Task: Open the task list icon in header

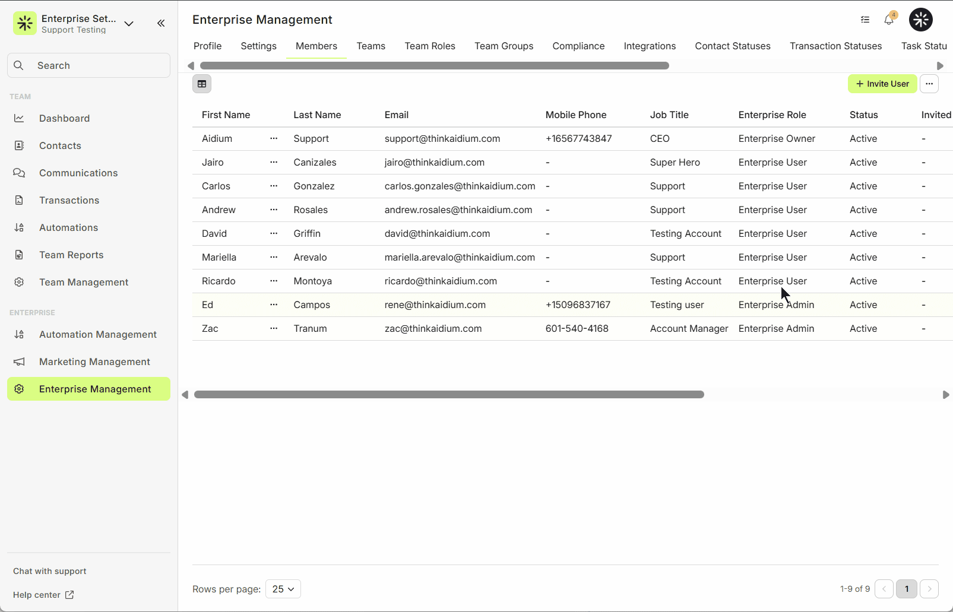Action: pyautogui.click(x=865, y=20)
